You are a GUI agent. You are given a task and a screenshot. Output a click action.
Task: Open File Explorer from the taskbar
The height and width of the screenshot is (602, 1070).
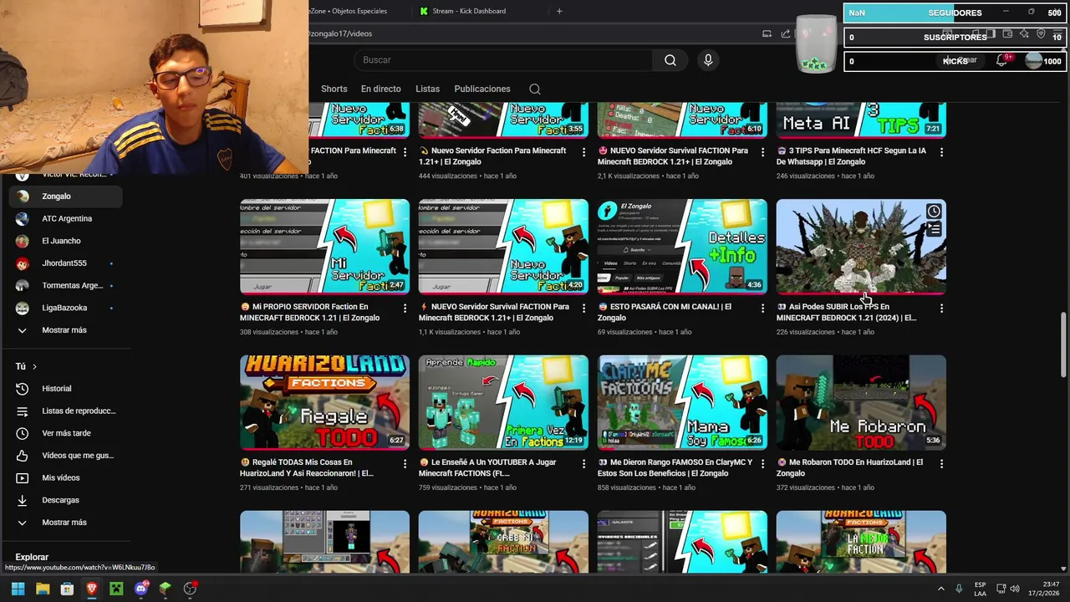(x=43, y=589)
